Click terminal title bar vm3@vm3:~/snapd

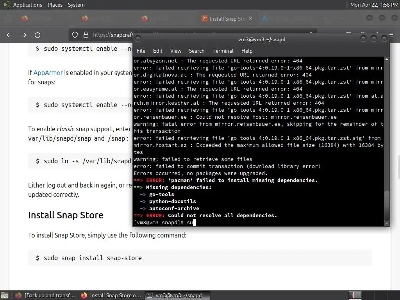[262, 39]
